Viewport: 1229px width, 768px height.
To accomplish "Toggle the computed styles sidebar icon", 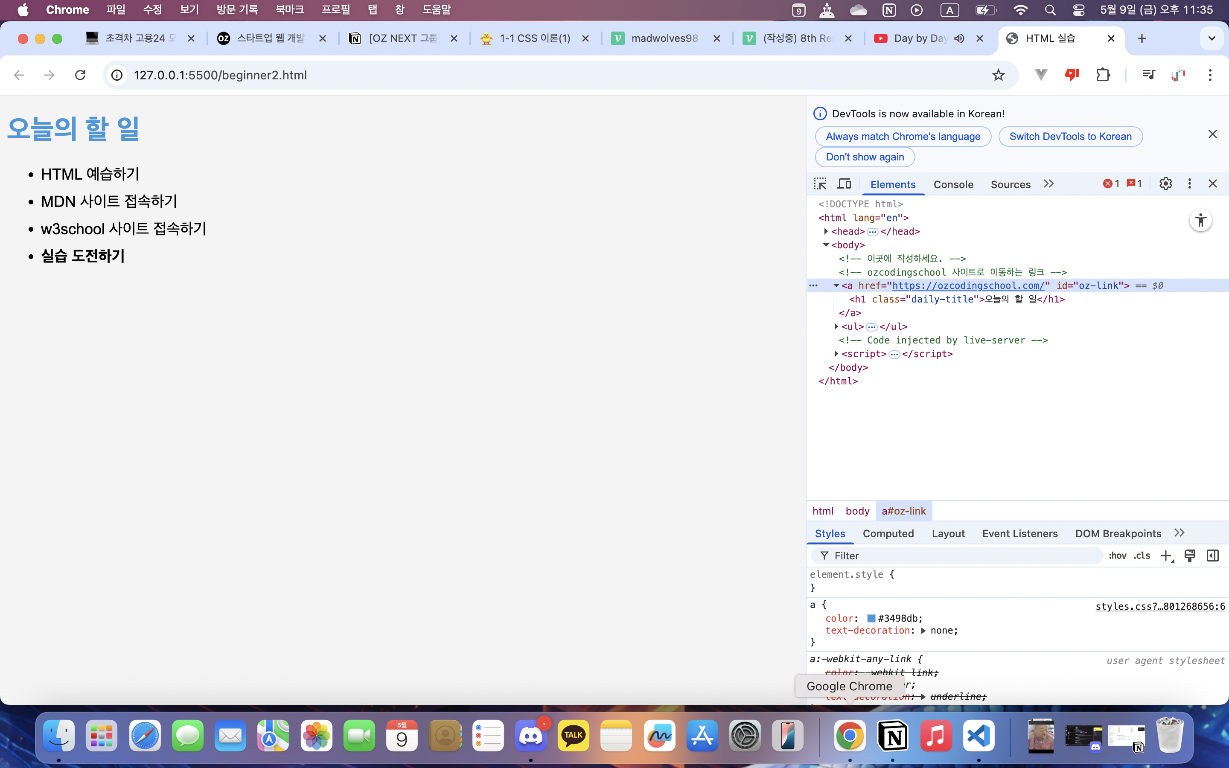I will point(1213,556).
